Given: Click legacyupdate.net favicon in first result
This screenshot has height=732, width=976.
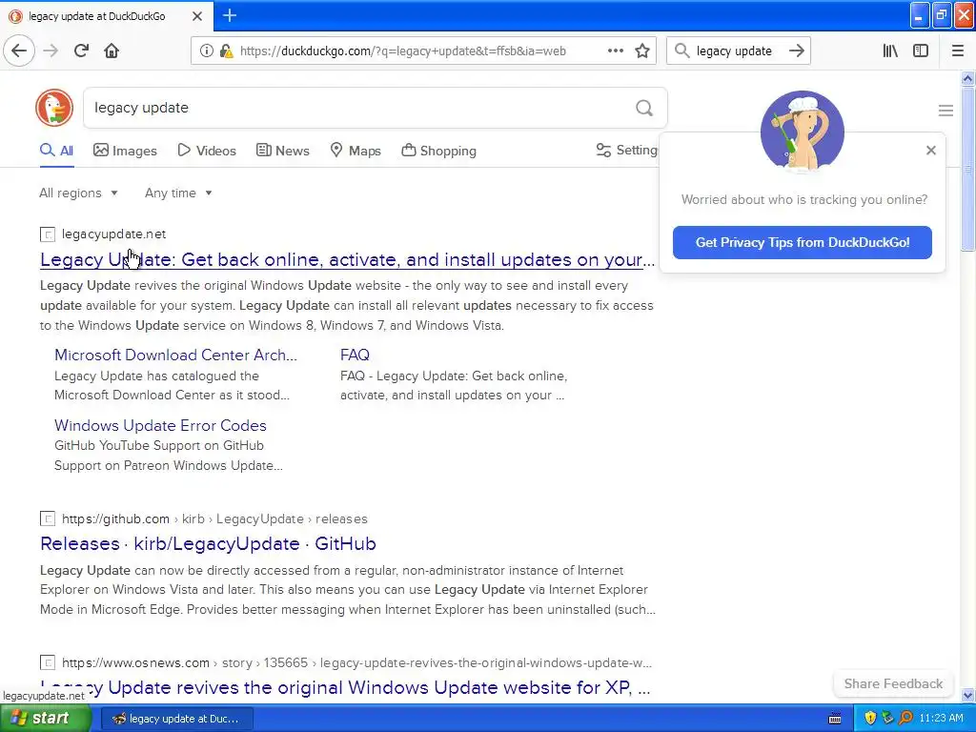Looking at the screenshot, I should 48,234.
